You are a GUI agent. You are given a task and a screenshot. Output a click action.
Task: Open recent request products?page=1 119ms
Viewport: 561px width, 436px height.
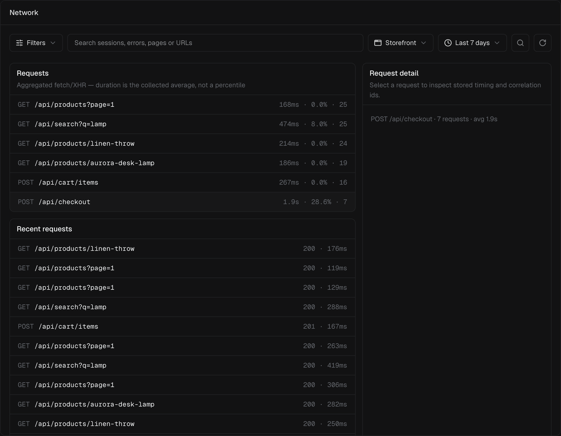(183, 268)
